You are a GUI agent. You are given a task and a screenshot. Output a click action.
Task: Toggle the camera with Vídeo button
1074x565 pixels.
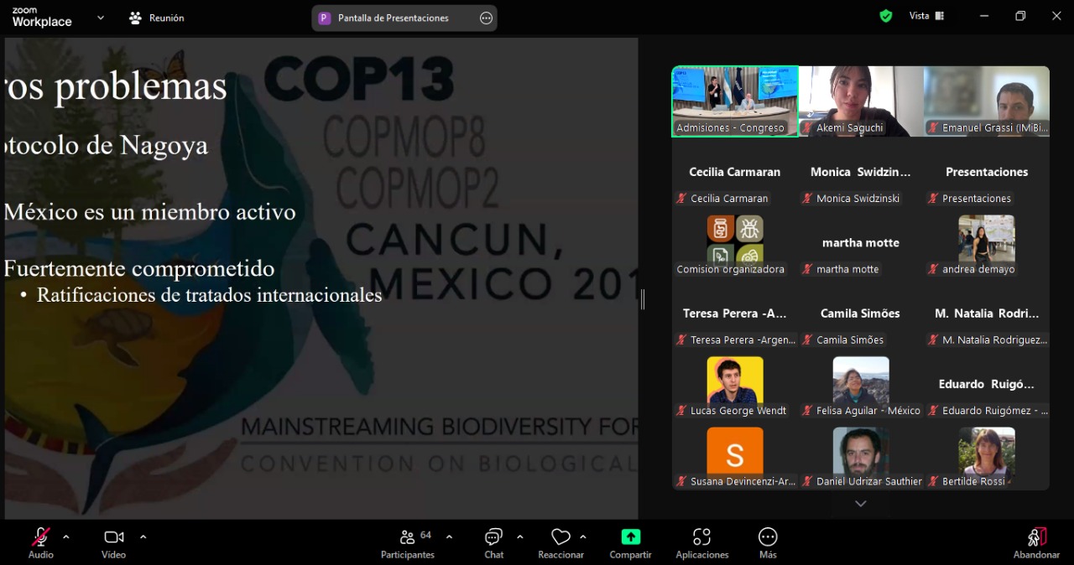pos(113,537)
